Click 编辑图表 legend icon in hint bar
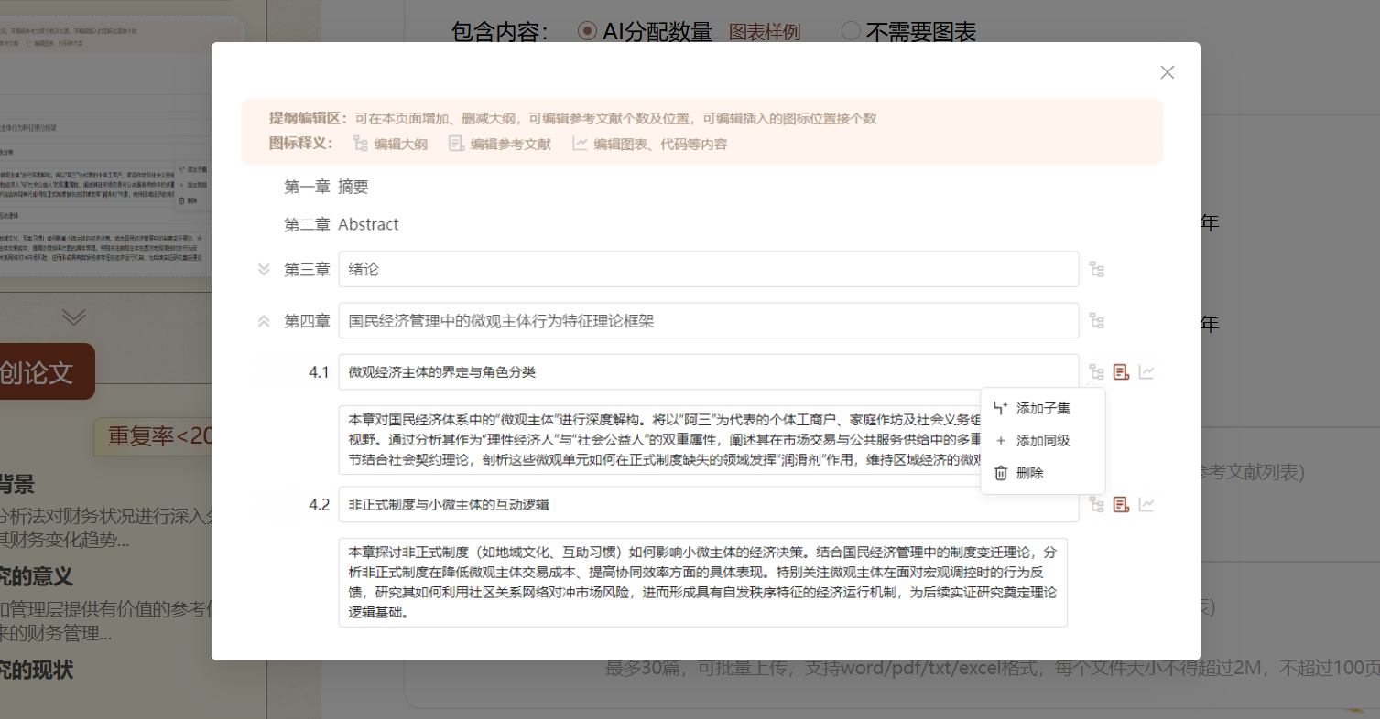Viewport: 1380px width, 719px height. (x=580, y=144)
